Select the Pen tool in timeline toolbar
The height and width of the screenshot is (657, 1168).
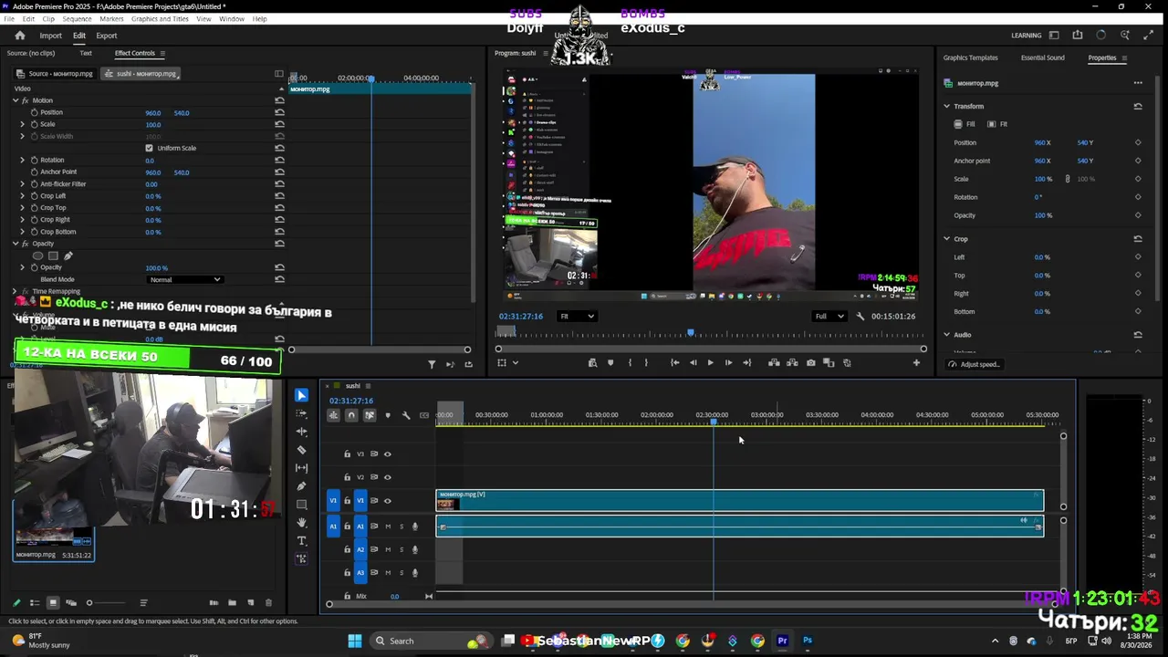pyautogui.click(x=302, y=486)
